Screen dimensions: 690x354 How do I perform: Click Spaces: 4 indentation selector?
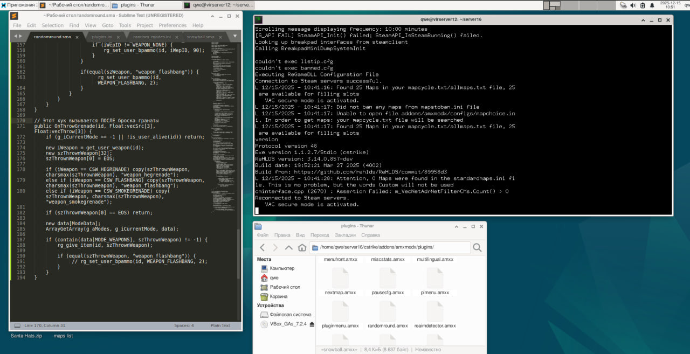point(184,325)
